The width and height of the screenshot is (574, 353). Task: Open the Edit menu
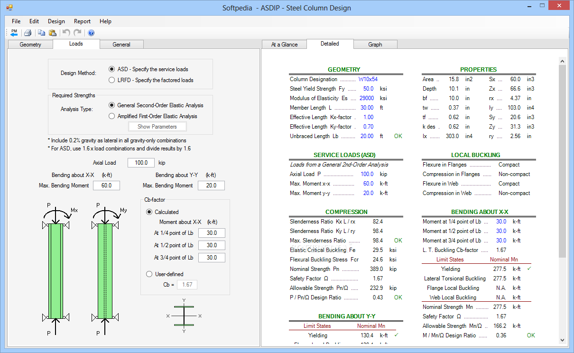(34, 21)
